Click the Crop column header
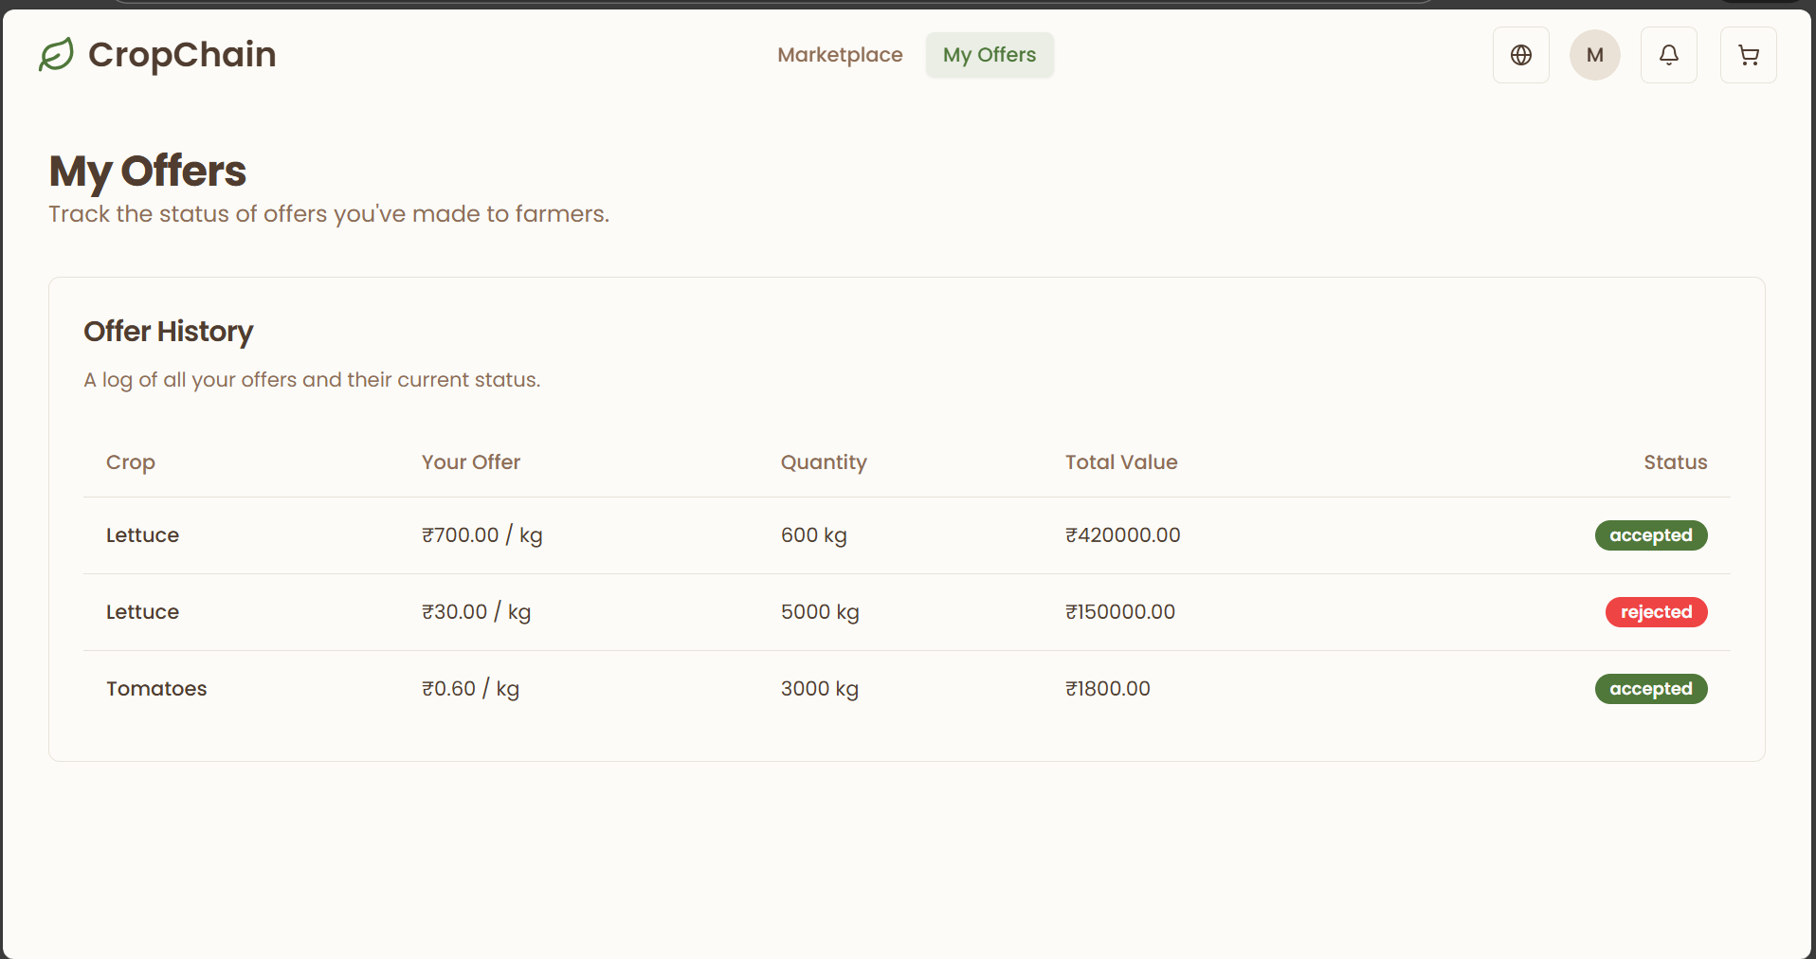Screen dimensions: 1816x959 [x=131, y=462]
